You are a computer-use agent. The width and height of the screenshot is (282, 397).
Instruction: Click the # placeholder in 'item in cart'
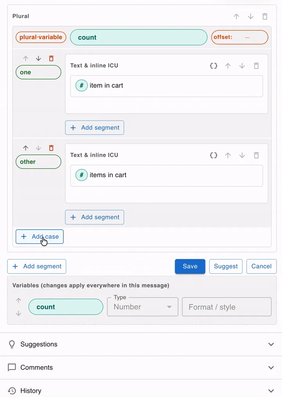(81, 85)
